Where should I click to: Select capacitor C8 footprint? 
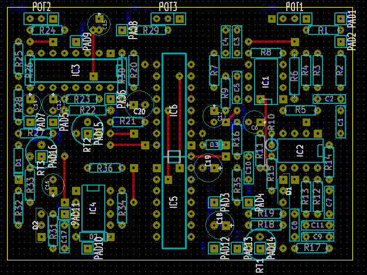pyautogui.click(x=294, y=225)
